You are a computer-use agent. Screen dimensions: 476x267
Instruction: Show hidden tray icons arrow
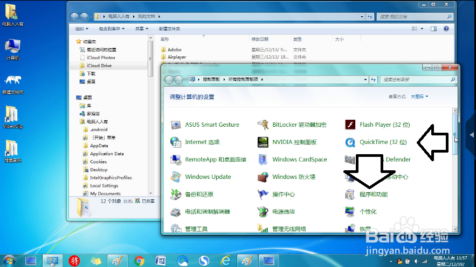pos(391,261)
